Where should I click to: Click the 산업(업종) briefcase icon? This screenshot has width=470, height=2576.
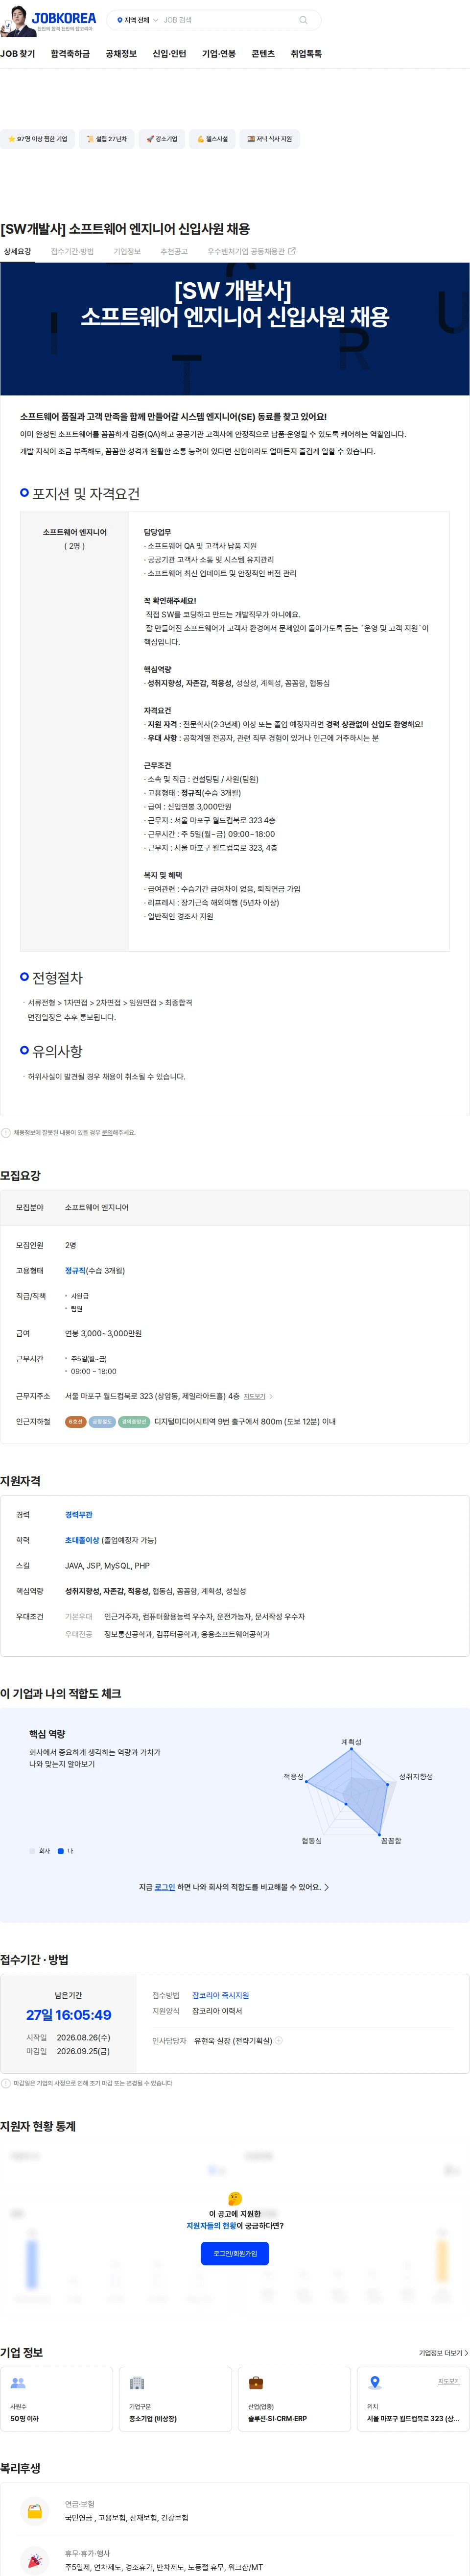point(256,2383)
